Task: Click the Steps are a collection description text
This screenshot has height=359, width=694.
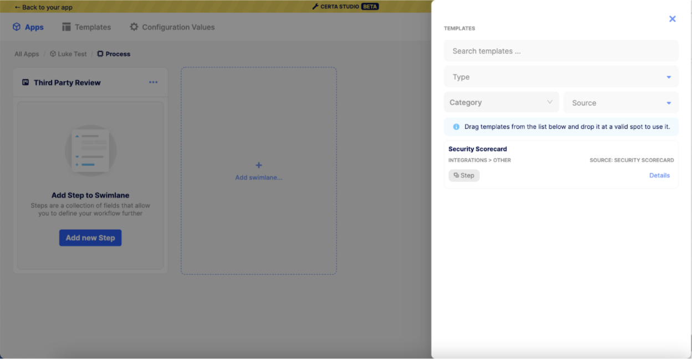Action: click(90, 209)
